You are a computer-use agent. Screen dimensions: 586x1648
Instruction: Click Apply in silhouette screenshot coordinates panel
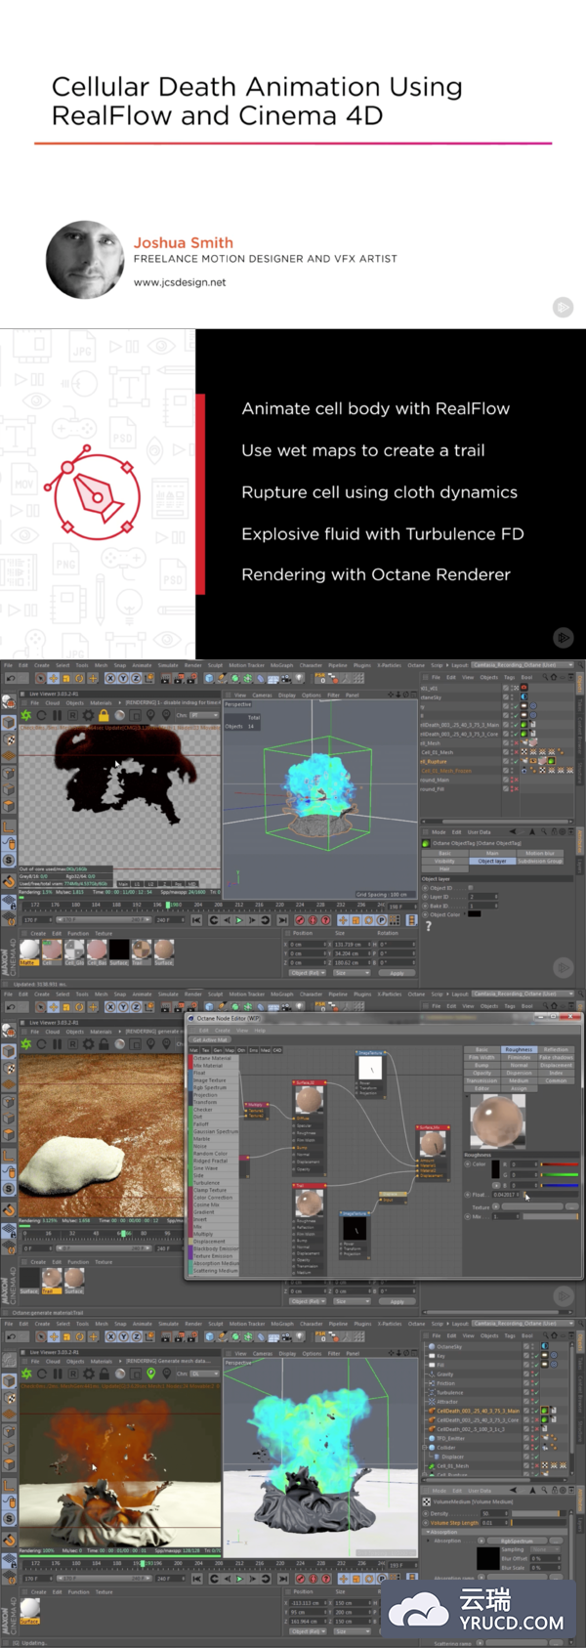[397, 973]
